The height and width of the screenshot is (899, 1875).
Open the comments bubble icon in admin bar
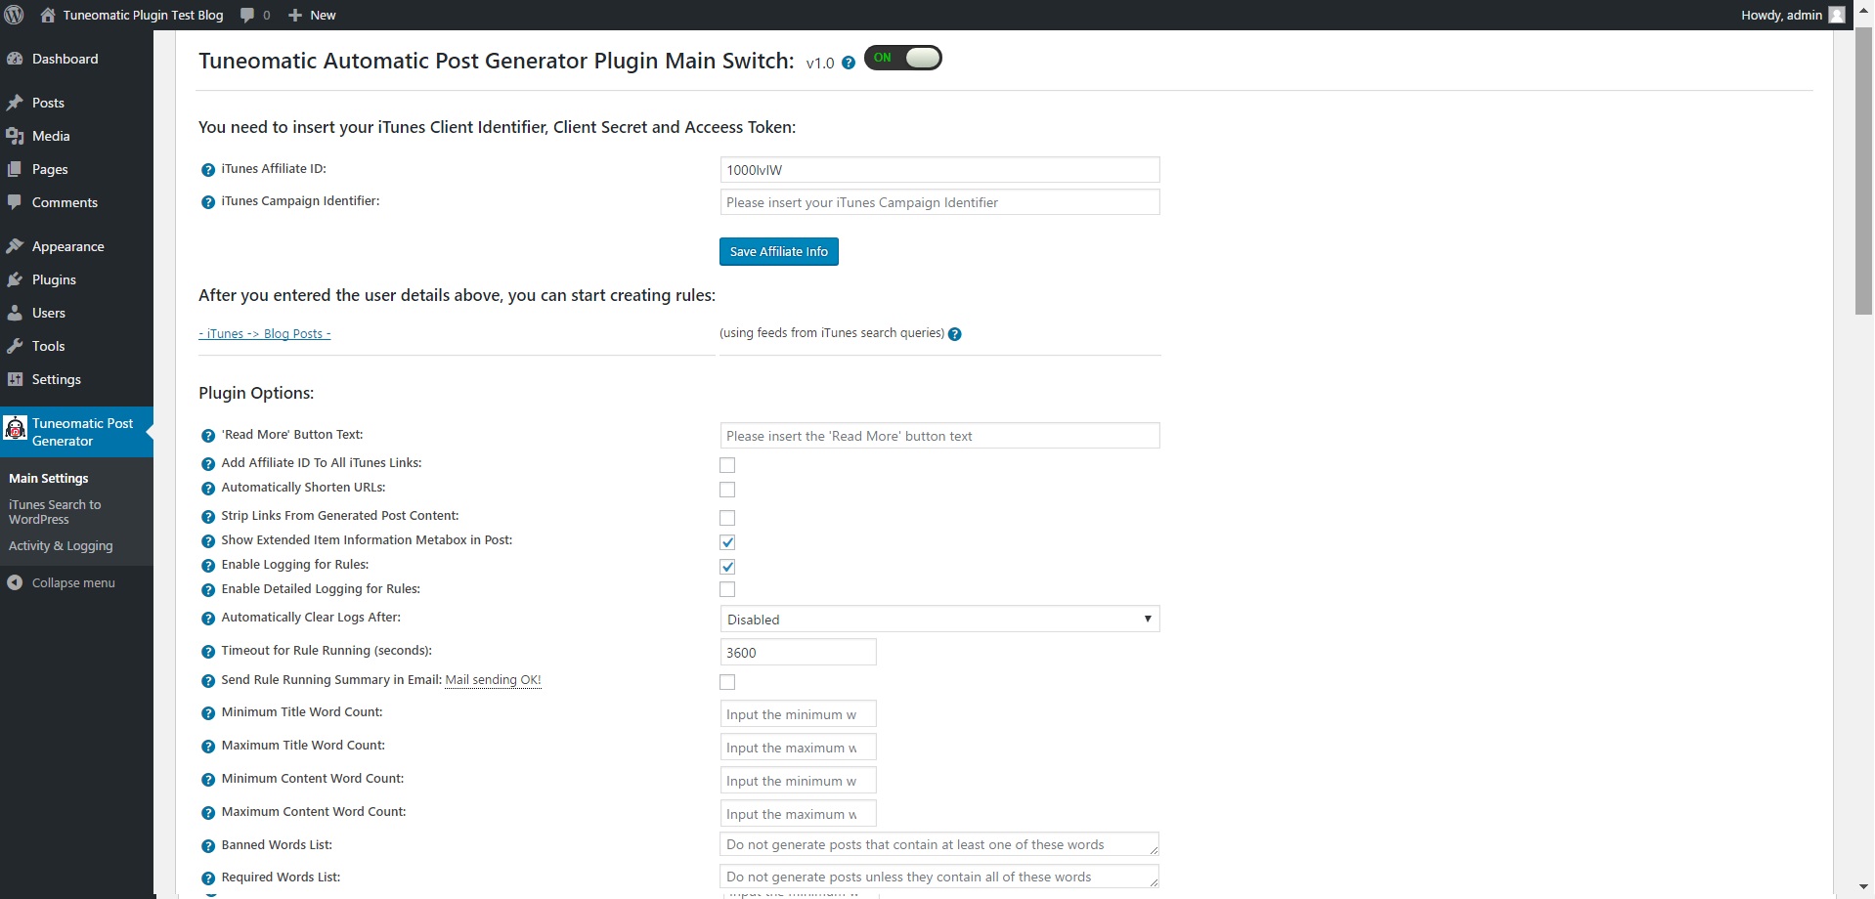point(247,15)
